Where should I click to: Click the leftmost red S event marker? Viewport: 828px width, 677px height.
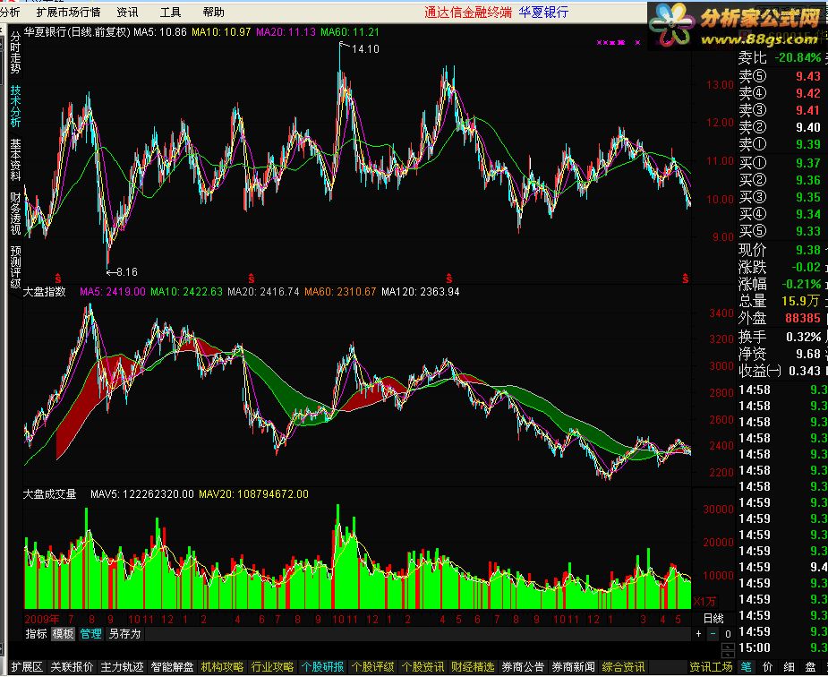(x=58, y=278)
